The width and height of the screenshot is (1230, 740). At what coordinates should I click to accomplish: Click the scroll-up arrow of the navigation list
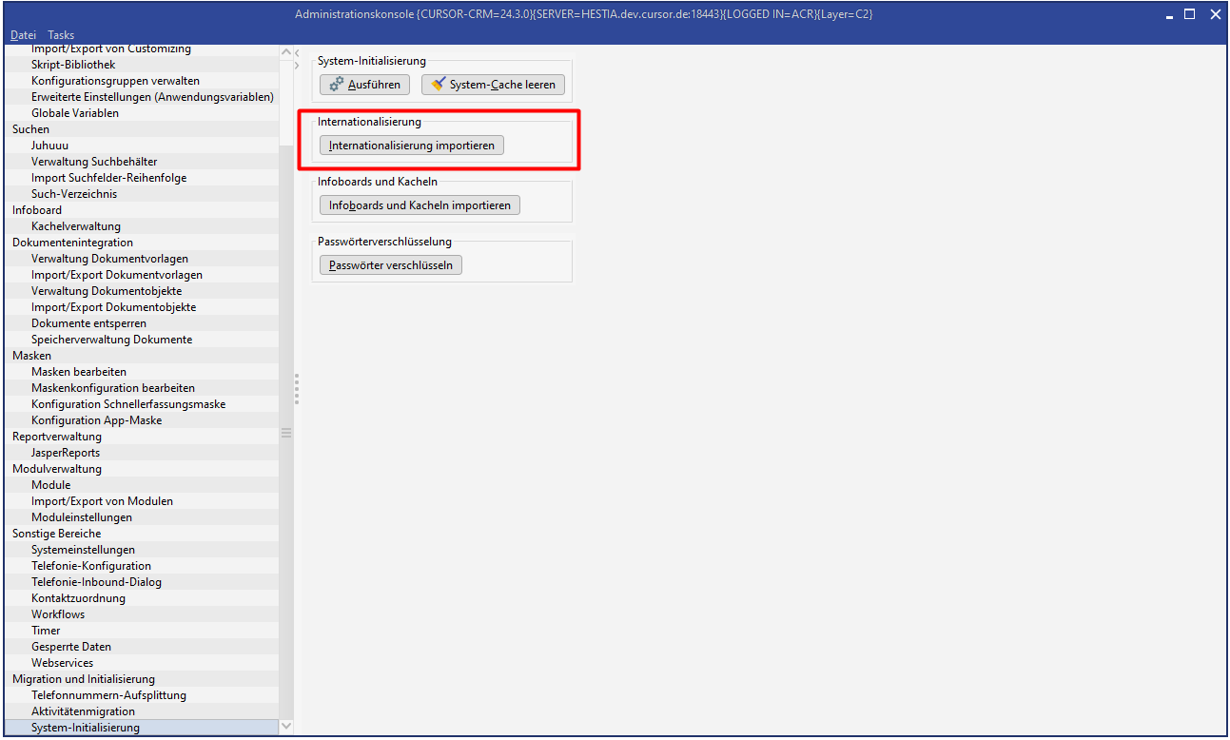[x=286, y=54]
